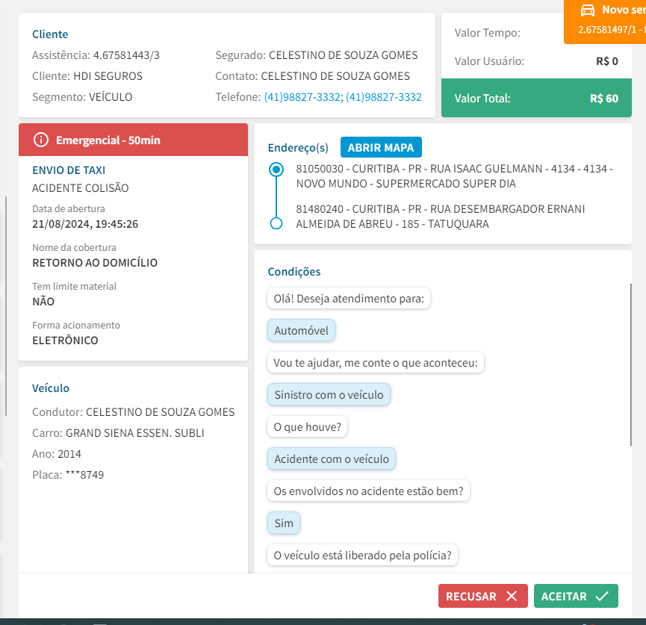646x625 pixels.
Task: Click the O veículo está liberado question
Action: coord(362,556)
